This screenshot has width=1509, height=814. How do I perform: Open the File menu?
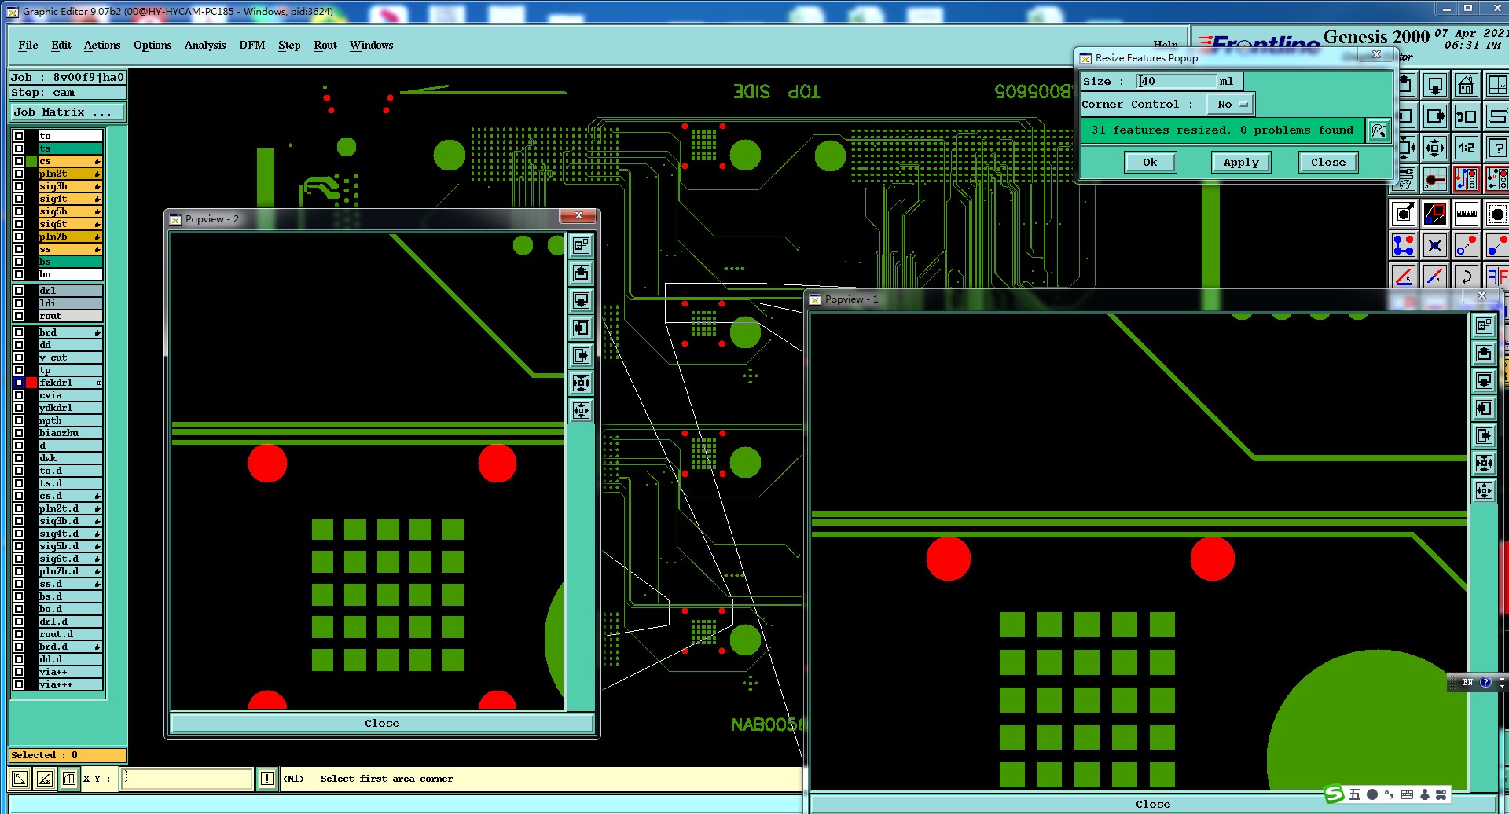pyautogui.click(x=28, y=45)
